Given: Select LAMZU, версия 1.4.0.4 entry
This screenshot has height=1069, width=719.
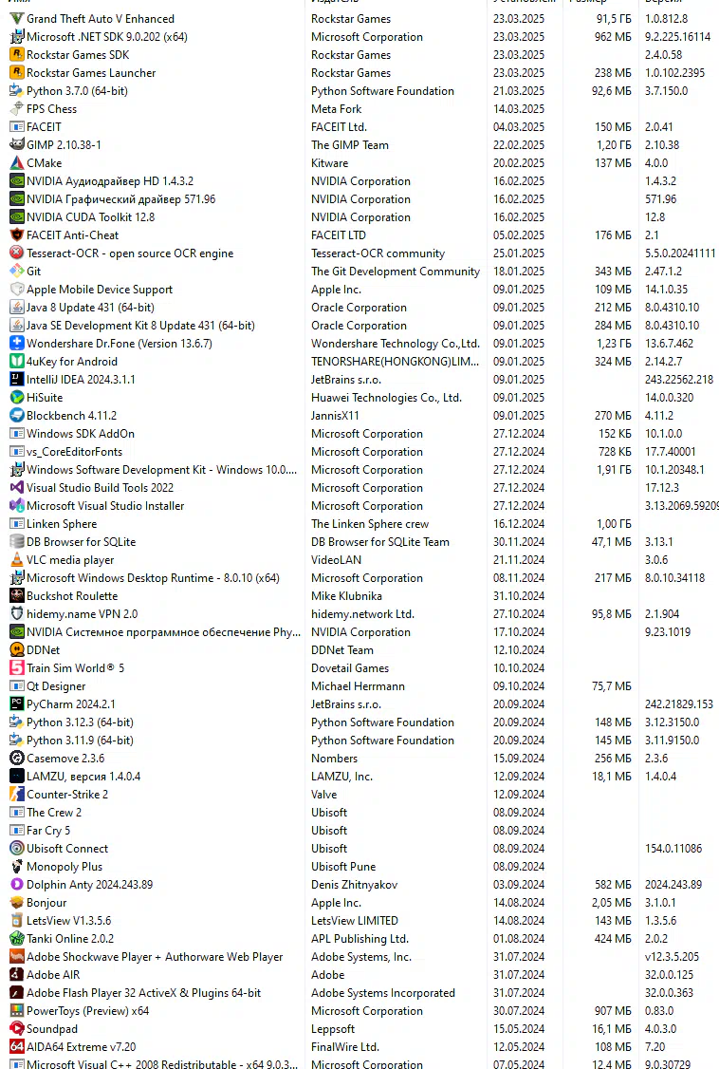Looking at the screenshot, I should (x=83, y=777).
